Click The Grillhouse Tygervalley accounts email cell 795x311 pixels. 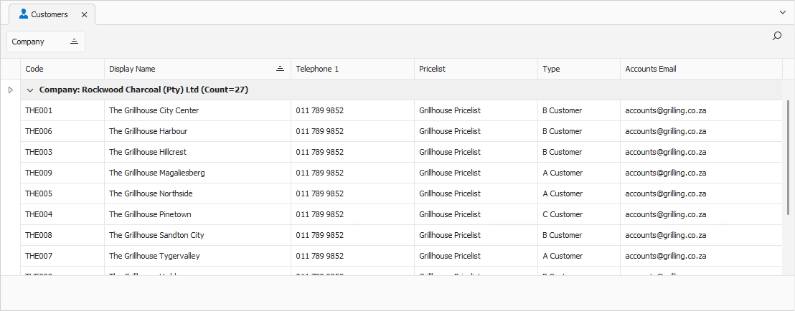point(701,256)
